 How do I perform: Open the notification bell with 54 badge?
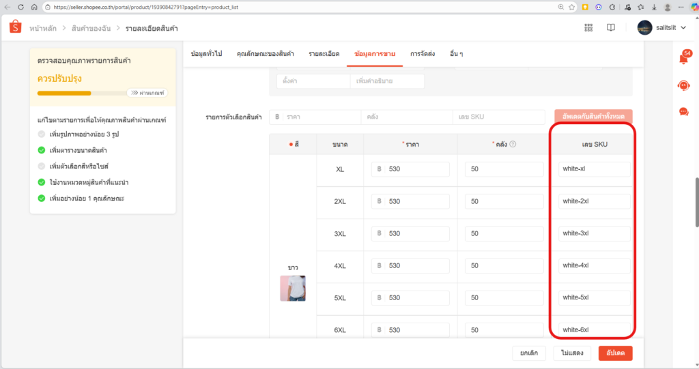(683, 58)
